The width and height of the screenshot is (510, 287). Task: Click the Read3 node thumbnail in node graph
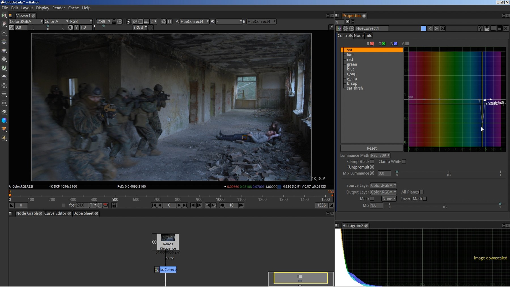168,238
